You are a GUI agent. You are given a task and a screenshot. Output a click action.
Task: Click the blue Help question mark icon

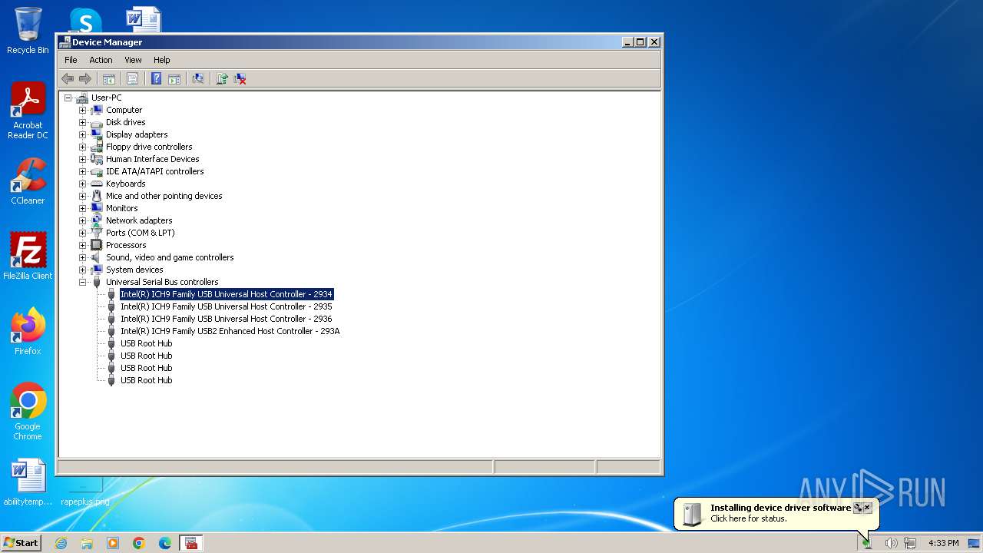[156, 78]
